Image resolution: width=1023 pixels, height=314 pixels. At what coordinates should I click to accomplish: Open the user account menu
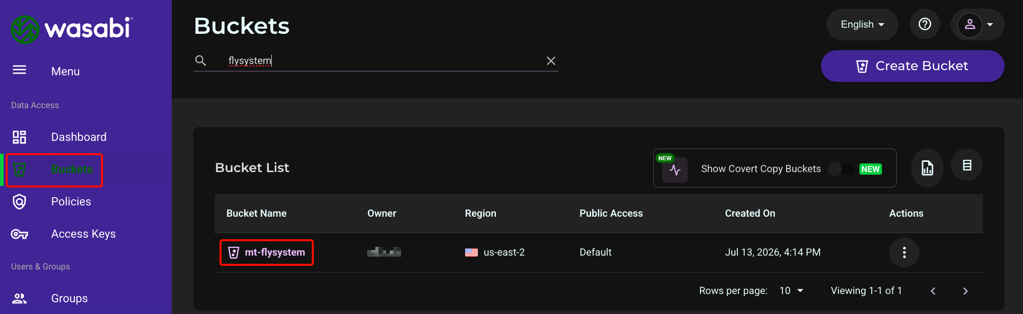pos(977,25)
